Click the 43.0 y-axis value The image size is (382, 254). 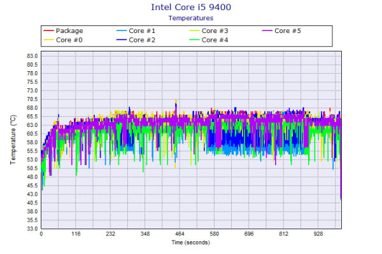point(32,194)
